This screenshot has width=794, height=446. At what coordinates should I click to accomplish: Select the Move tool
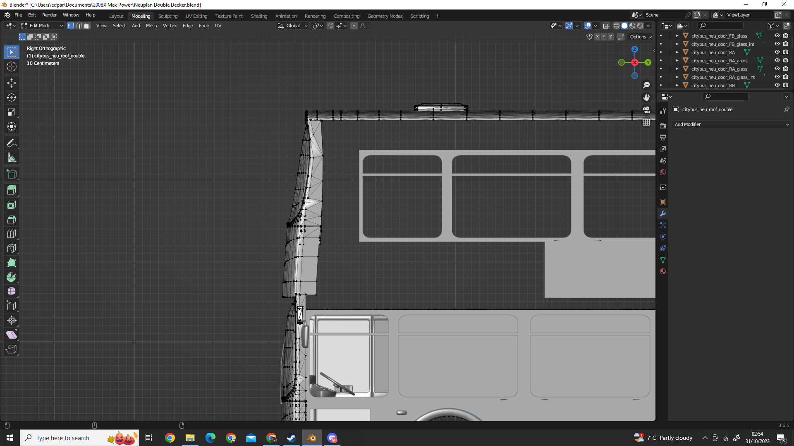point(12,83)
